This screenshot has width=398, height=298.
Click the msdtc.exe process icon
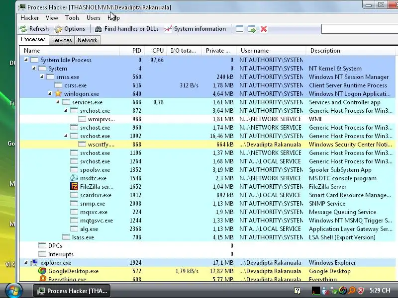click(x=74, y=178)
